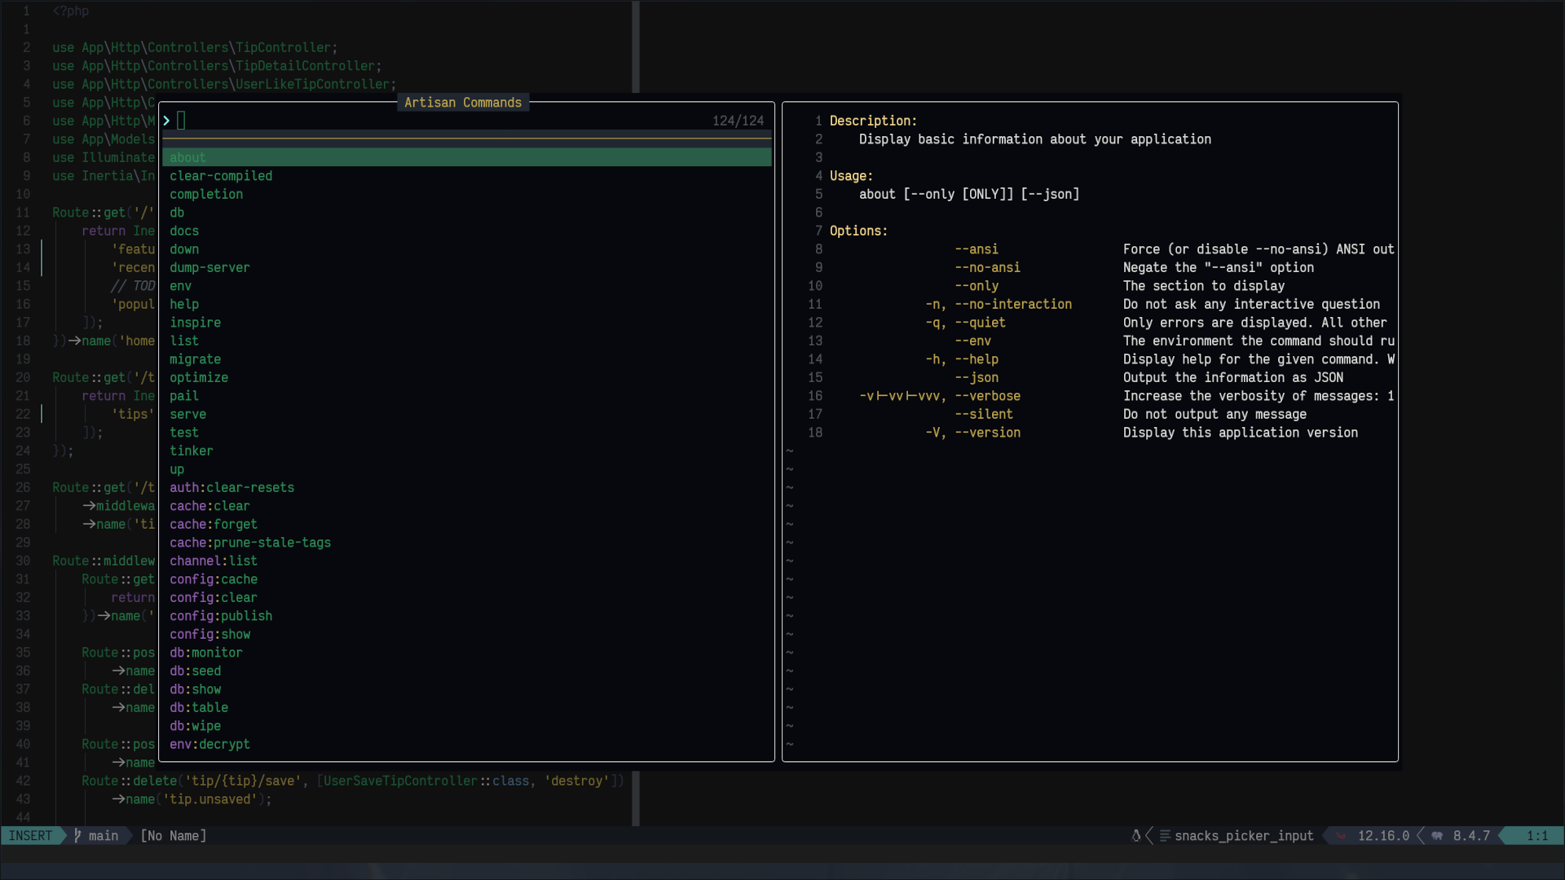Click the PHP elephant icon in statusline

pyautogui.click(x=1437, y=836)
